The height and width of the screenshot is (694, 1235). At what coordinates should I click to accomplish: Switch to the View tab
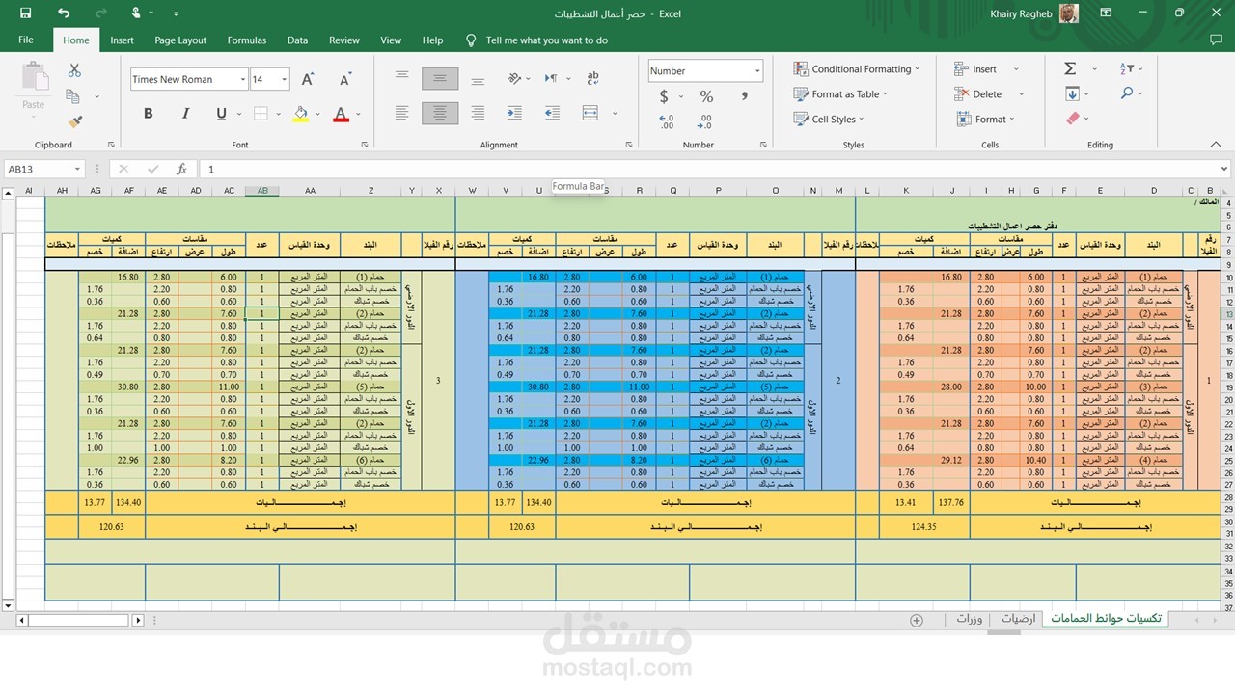(x=391, y=40)
